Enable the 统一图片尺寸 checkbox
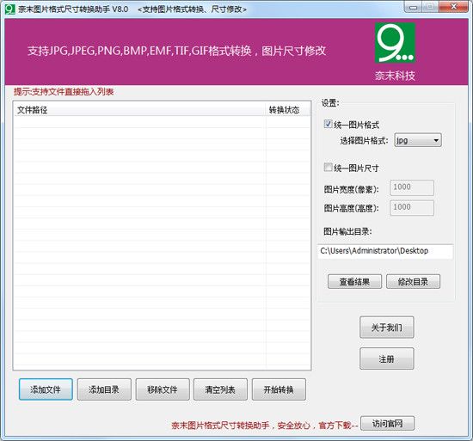The image size is (473, 441). point(328,167)
